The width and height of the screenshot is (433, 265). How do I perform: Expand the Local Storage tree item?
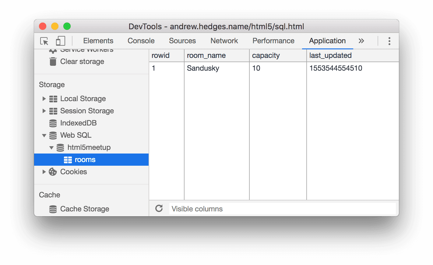point(44,99)
